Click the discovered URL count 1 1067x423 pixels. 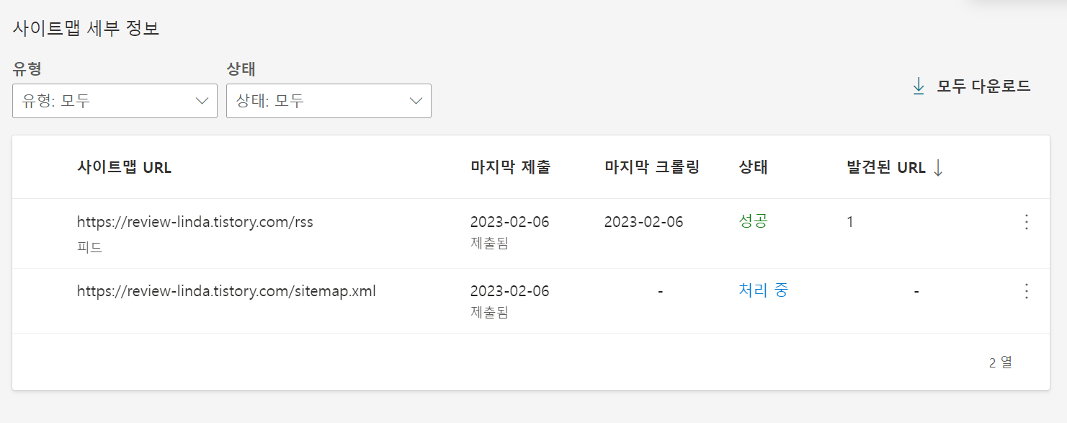click(x=850, y=222)
